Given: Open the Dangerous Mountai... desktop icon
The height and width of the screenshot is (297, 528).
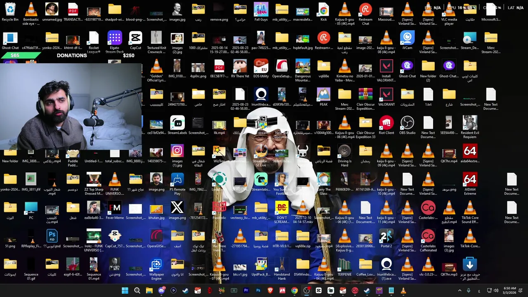Looking at the screenshot, I should tap(302, 71).
